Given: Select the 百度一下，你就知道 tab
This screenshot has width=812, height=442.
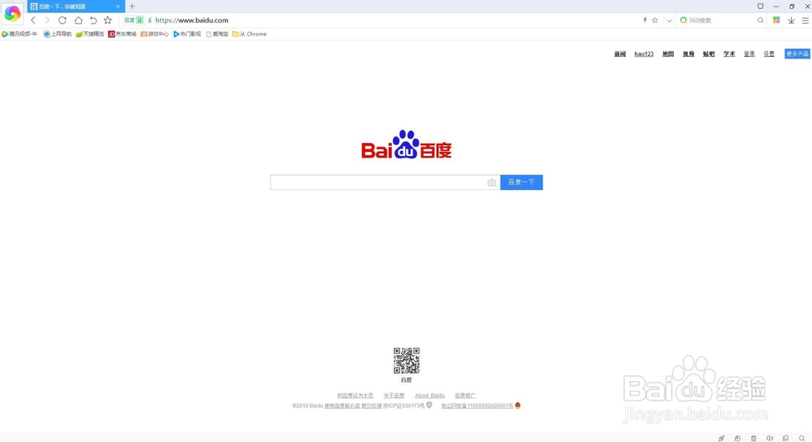Looking at the screenshot, I should click(76, 6).
